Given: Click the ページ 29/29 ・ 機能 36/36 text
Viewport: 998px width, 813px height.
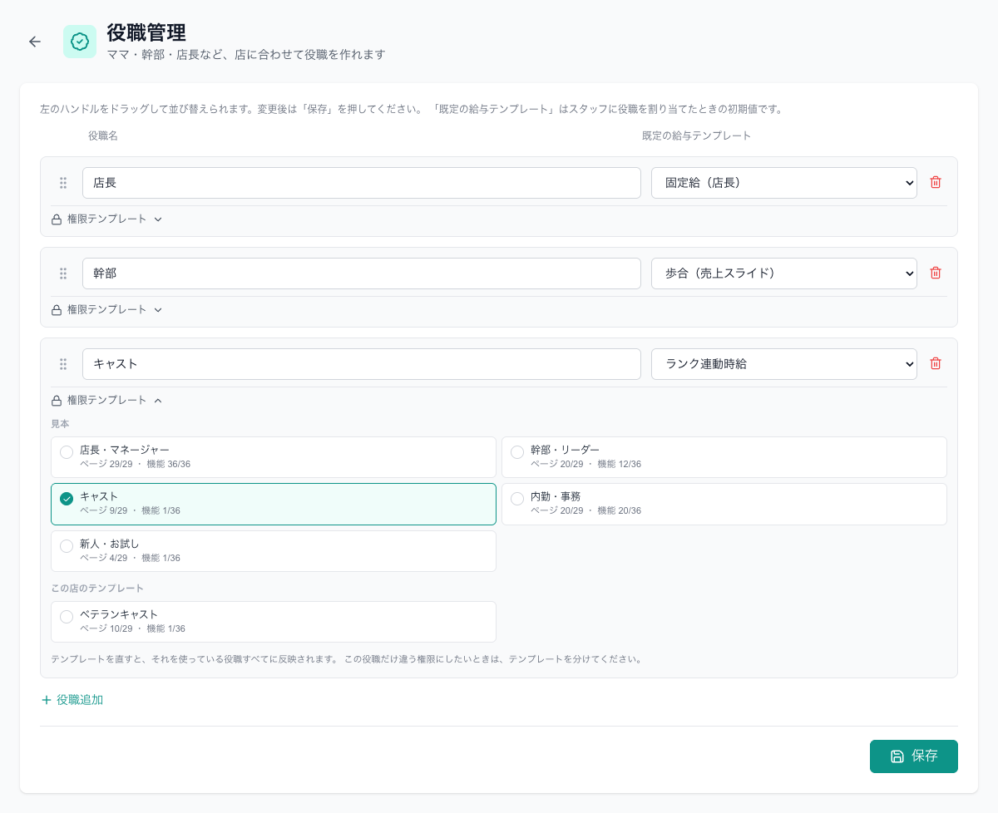Looking at the screenshot, I should (x=135, y=464).
